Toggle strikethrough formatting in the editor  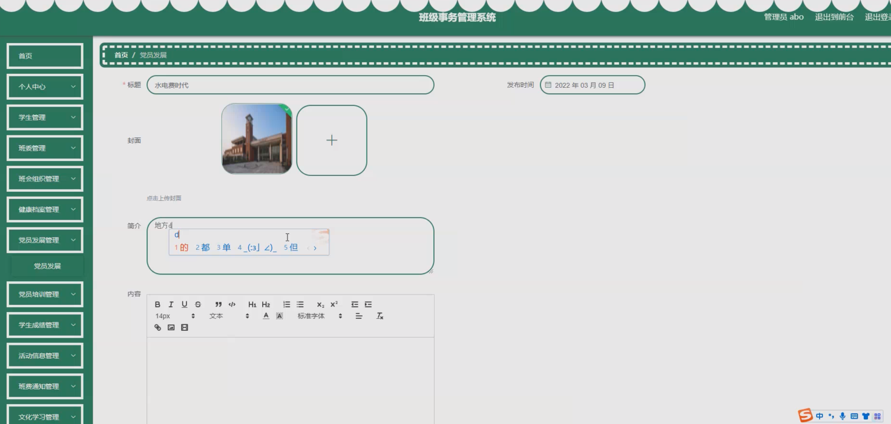tap(198, 304)
